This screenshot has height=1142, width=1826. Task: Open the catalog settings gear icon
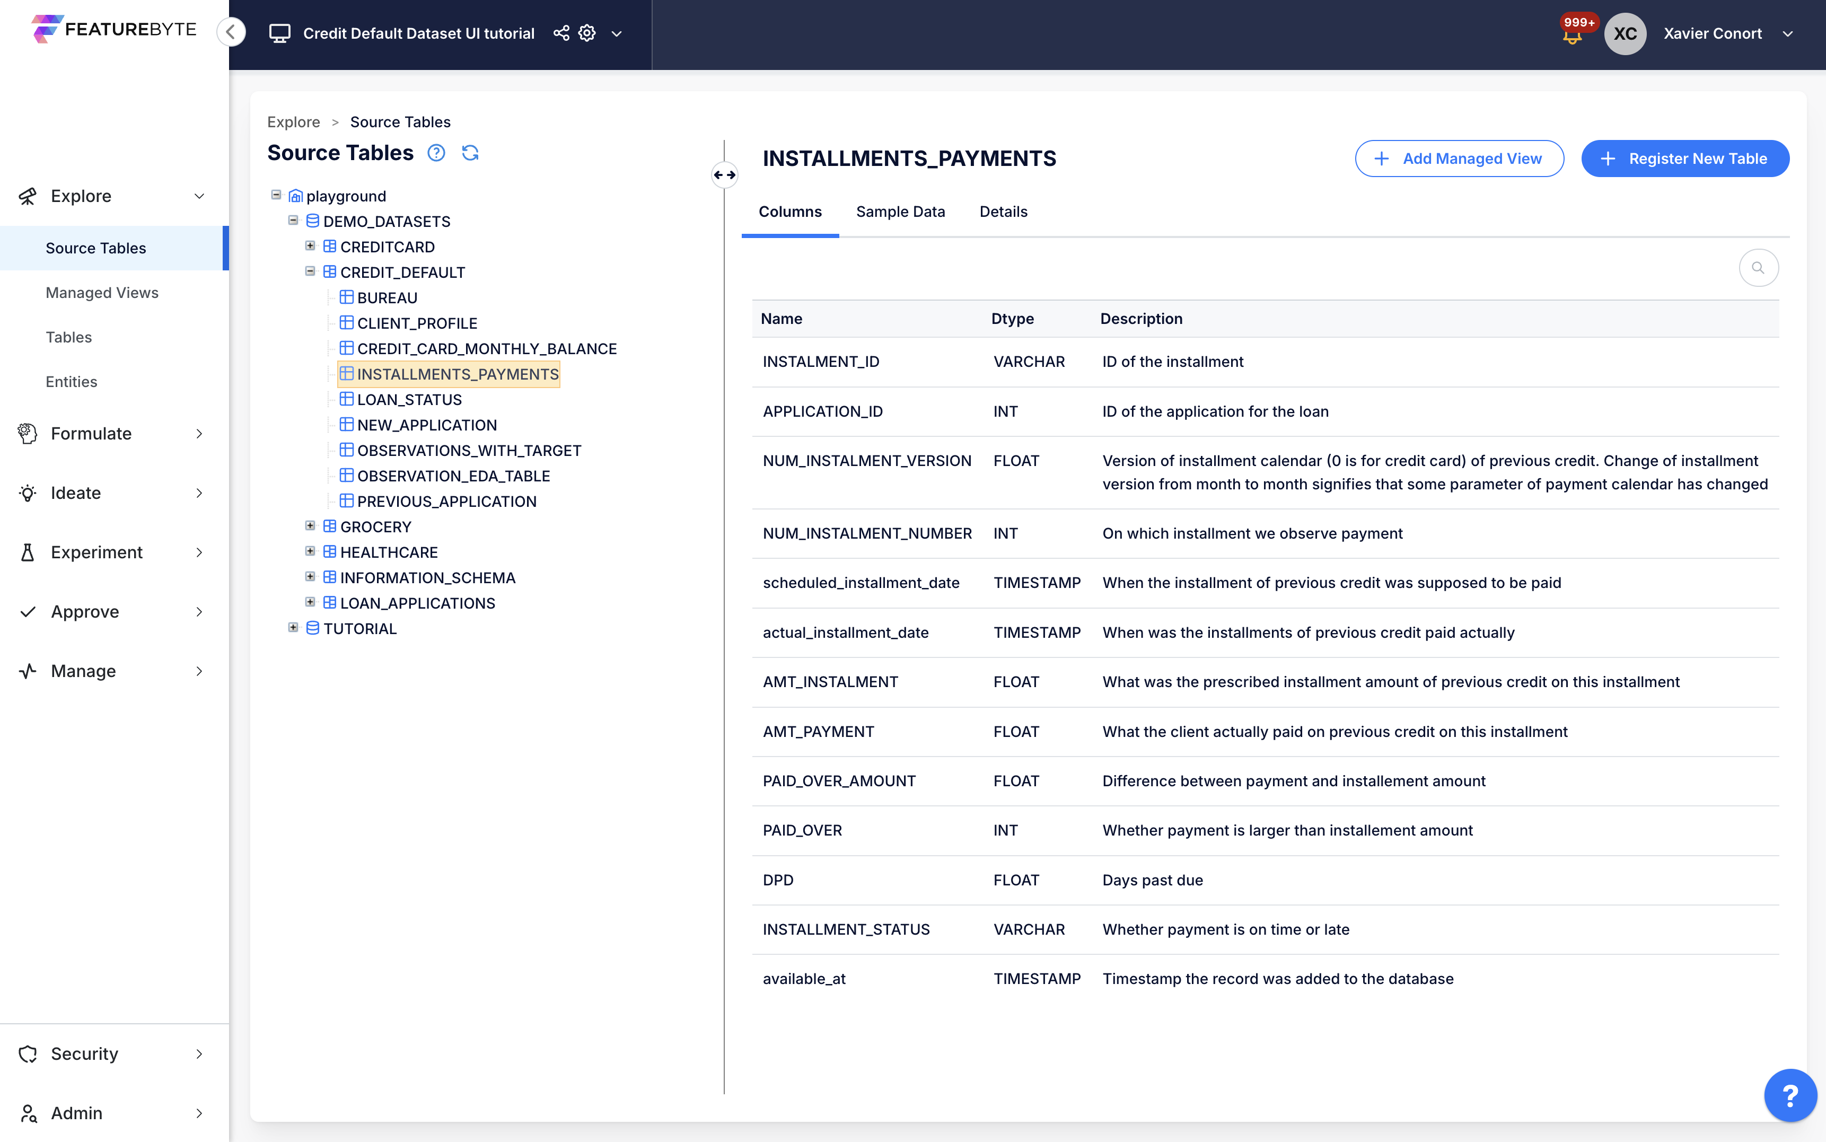click(x=587, y=33)
